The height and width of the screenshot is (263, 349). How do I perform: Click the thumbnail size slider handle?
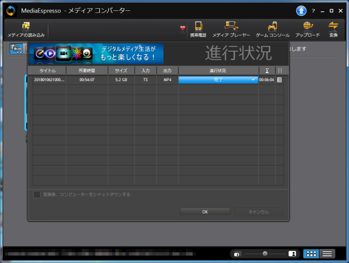click(265, 254)
